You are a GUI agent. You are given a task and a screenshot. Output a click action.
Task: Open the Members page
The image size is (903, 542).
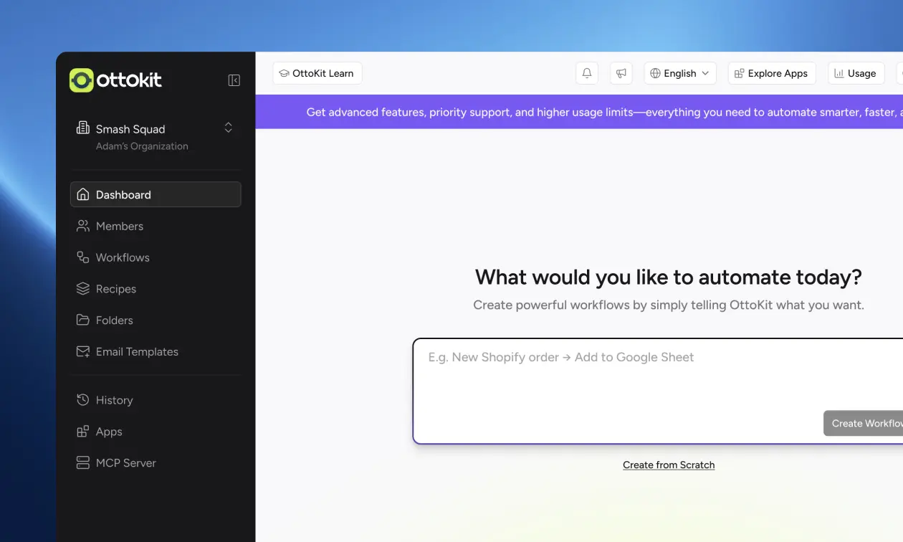(x=156, y=226)
